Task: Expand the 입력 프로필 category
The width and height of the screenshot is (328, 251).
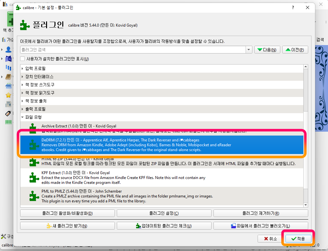Action: coord(22,68)
